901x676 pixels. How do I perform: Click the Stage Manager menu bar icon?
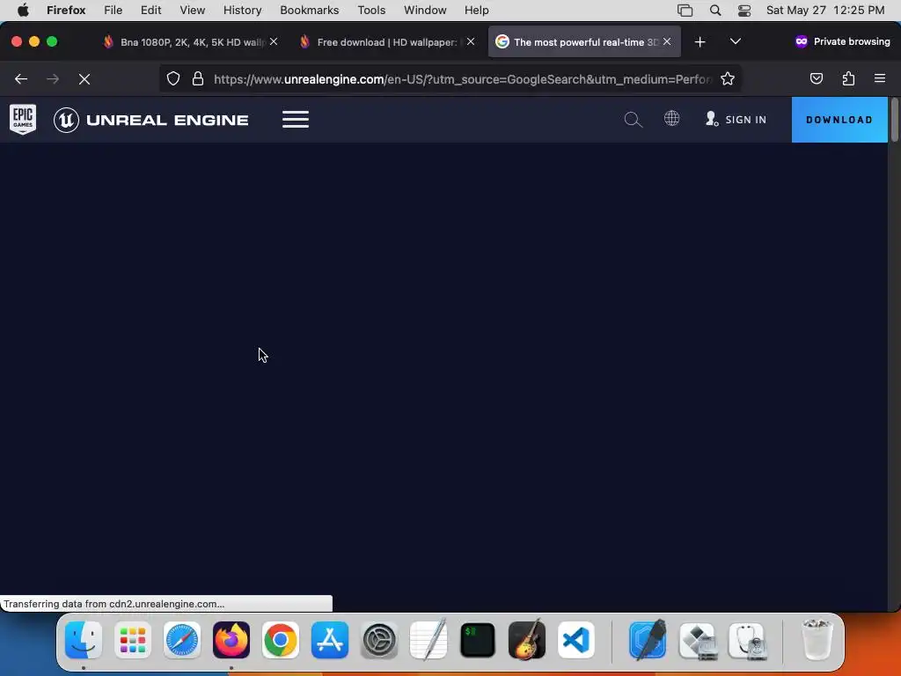pos(685,11)
